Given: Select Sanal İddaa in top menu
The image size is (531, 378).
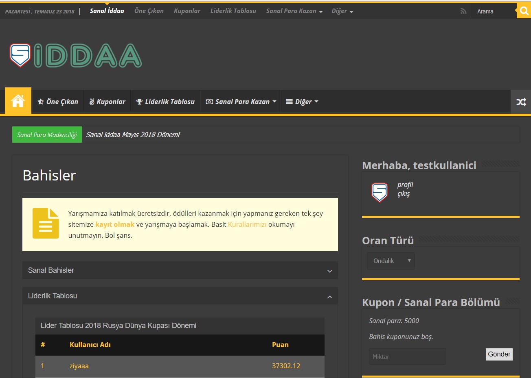Looking at the screenshot, I should [x=107, y=11].
